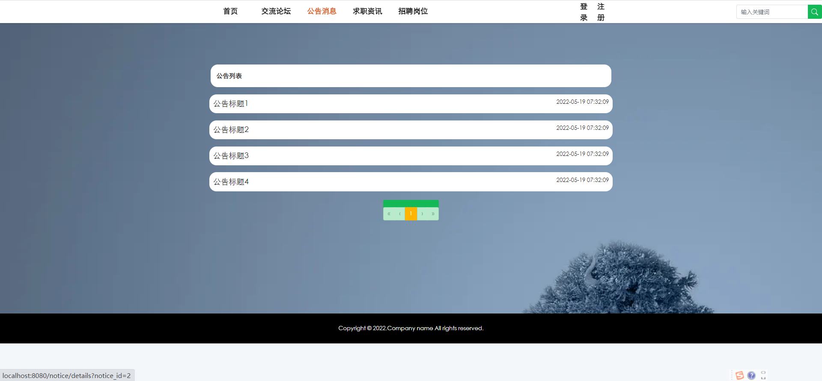This screenshot has width=822, height=381.
Task: Open announcement 公告标题3
Action: [x=231, y=156]
